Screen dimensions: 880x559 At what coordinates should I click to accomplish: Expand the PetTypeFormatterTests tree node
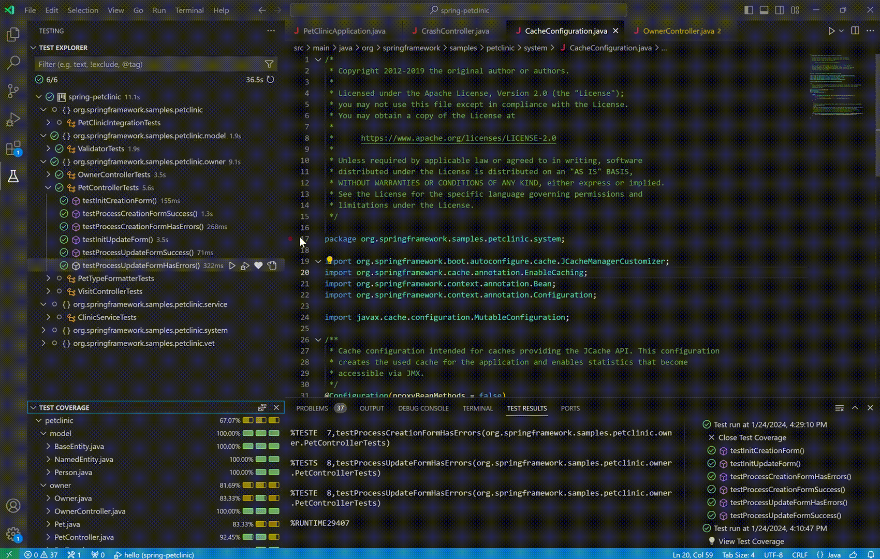48,278
